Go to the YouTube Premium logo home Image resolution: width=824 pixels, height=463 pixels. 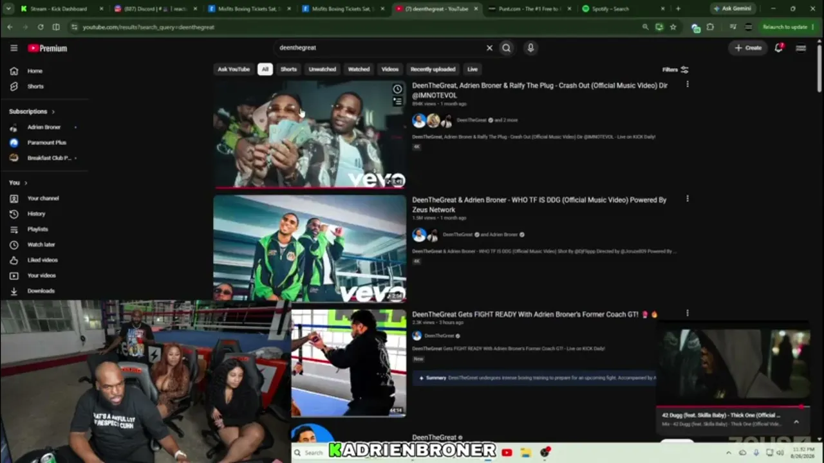[48, 48]
